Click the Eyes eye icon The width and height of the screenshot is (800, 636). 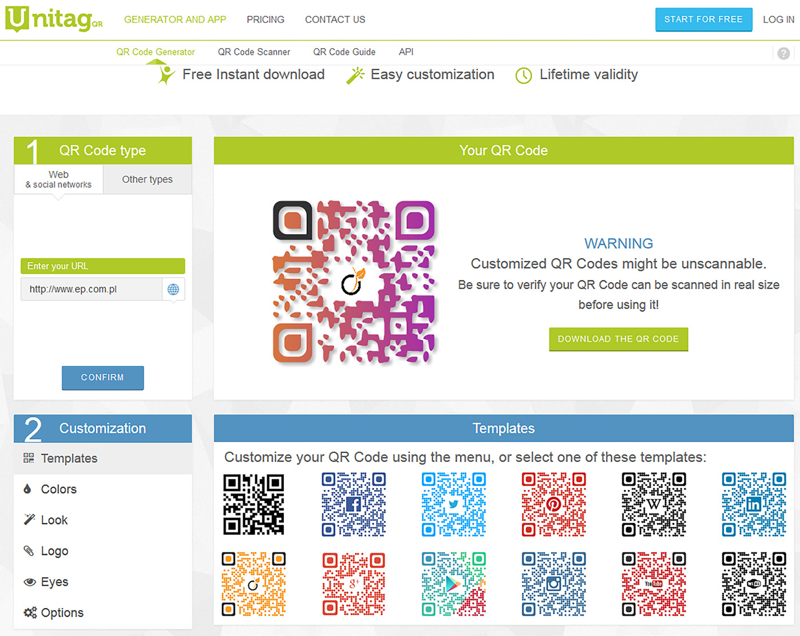(x=30, y=582)
